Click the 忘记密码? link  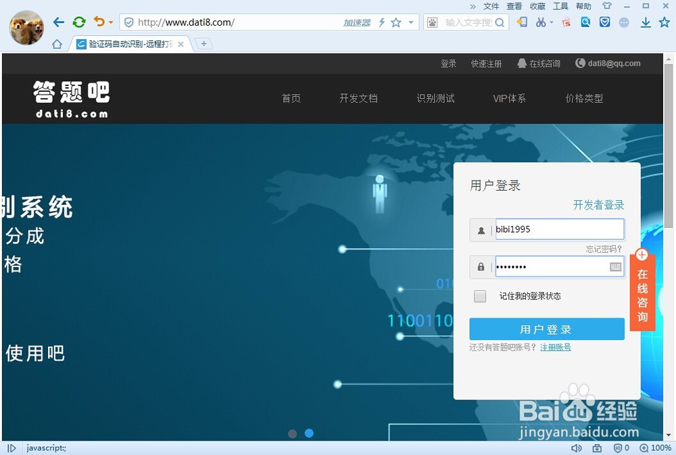coord(604,249)
